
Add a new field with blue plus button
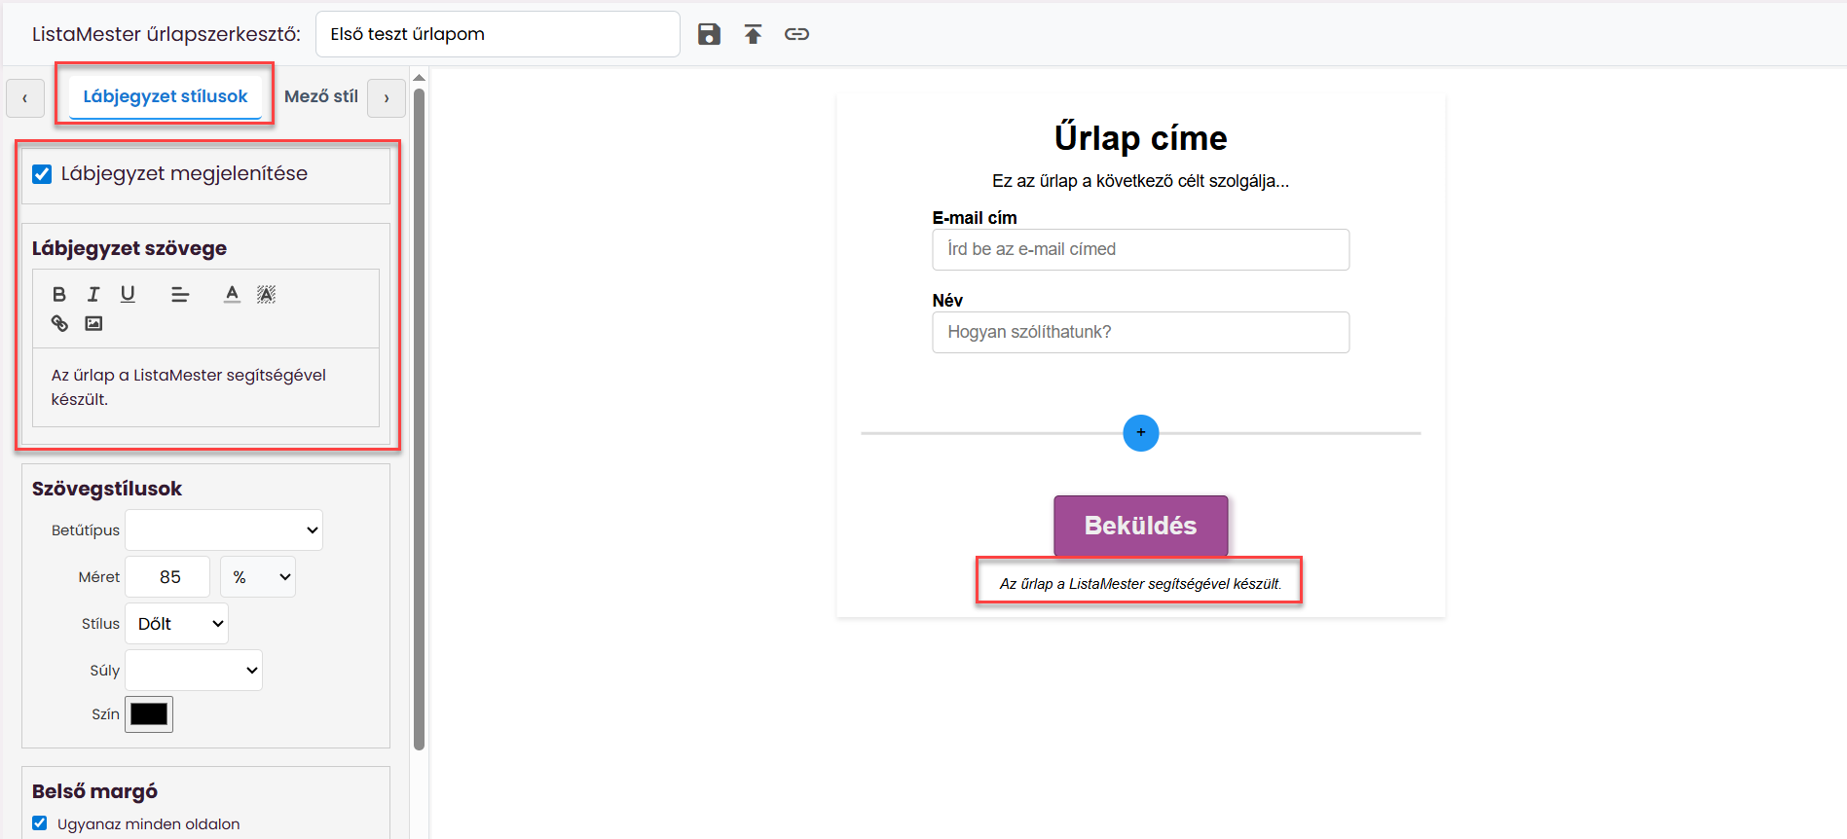pyautogui.click(x=1140, y=433)
